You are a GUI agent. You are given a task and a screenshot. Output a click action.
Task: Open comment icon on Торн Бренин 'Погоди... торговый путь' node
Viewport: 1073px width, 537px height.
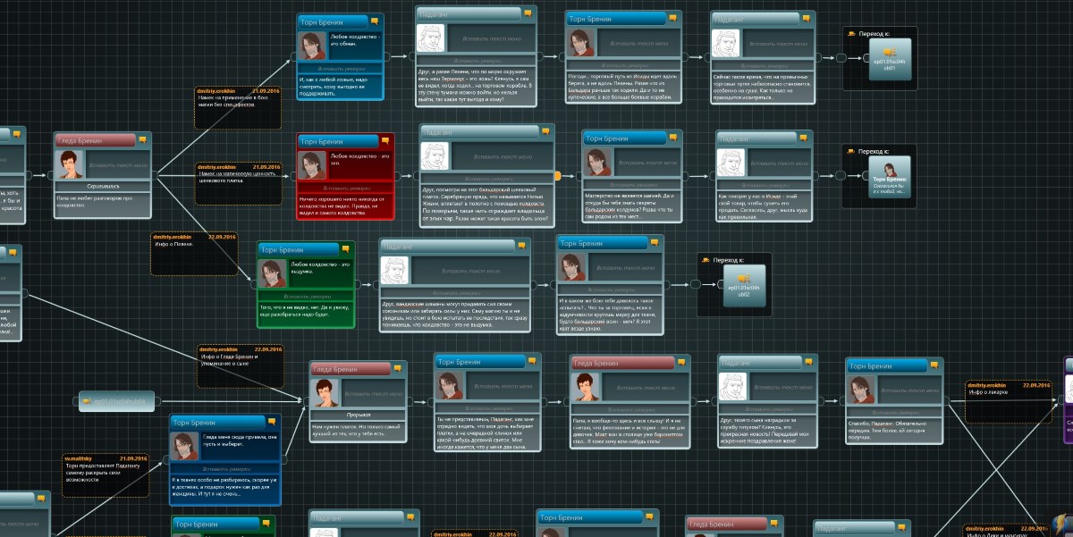(672, 18)
